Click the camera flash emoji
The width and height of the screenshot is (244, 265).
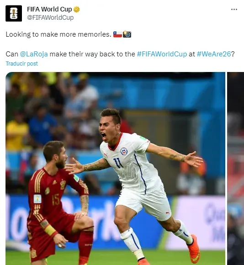pyautogui.click(x=127, y=34)
